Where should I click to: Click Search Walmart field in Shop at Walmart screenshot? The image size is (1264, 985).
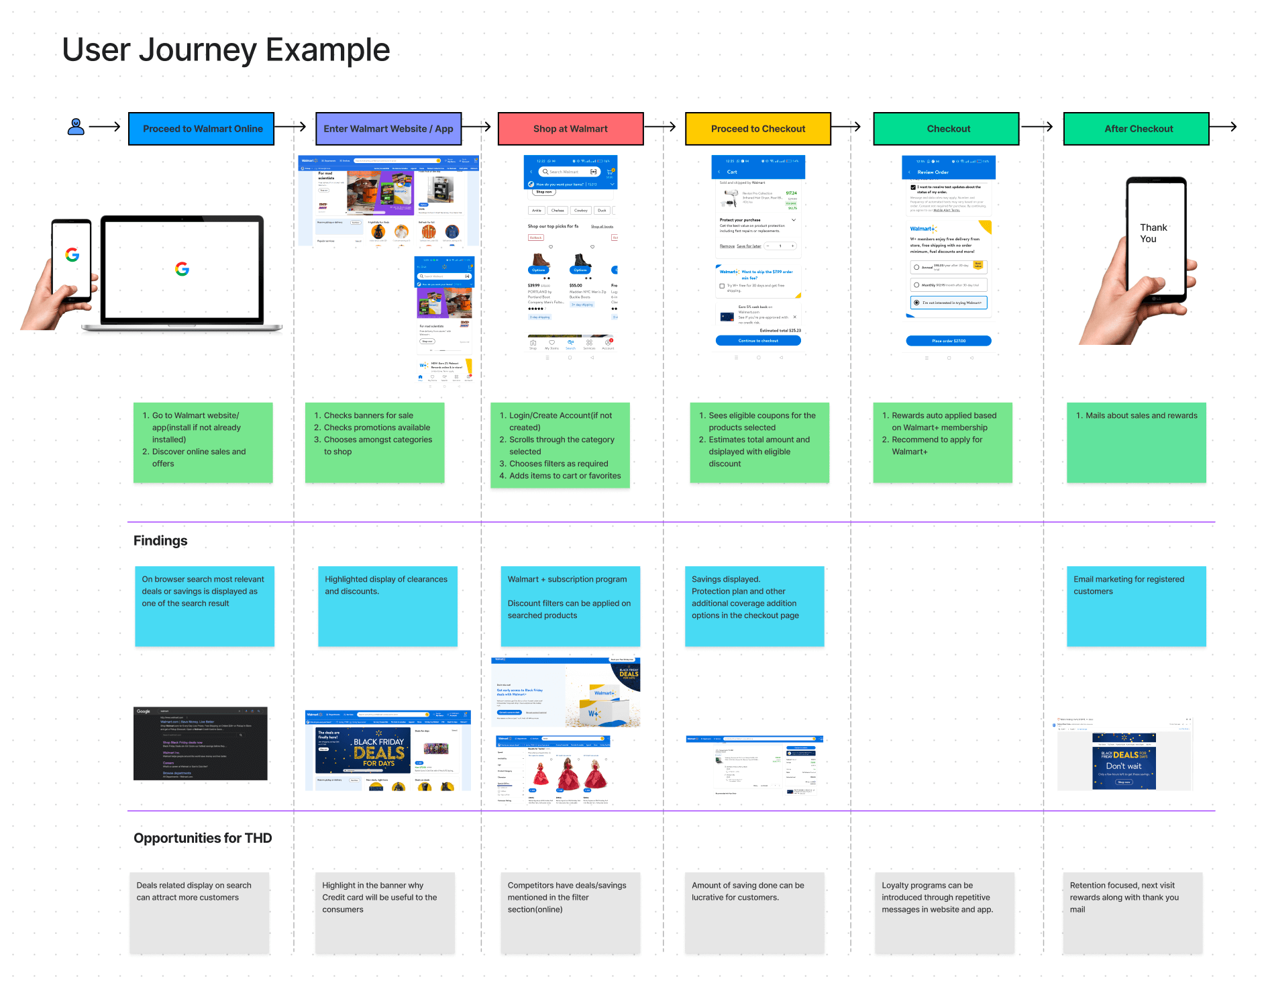(x=570, y=172)
